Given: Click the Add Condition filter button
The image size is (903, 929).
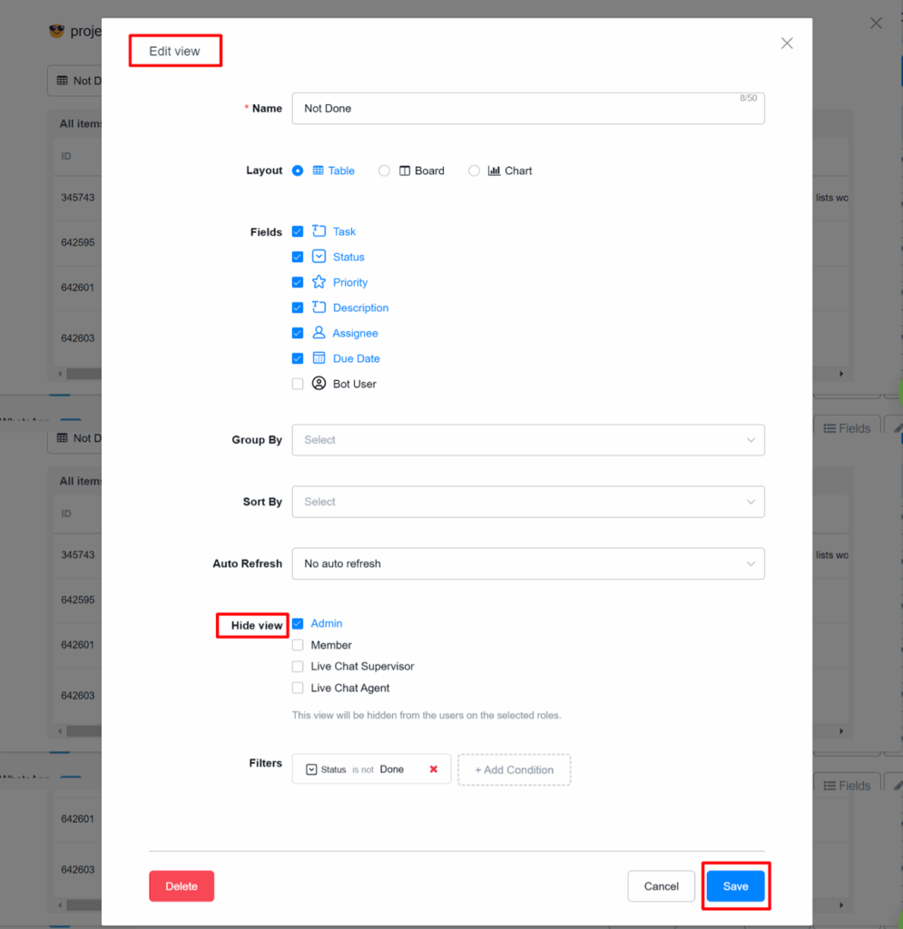Looking at the screenshot, I should pyautogui.click(x=514, y=769).
